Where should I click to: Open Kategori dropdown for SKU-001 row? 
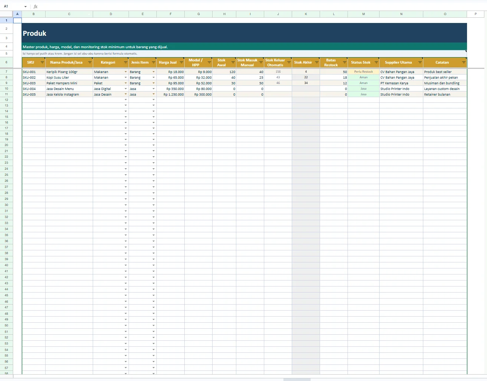pyautogui.click(x=126, y=72)
